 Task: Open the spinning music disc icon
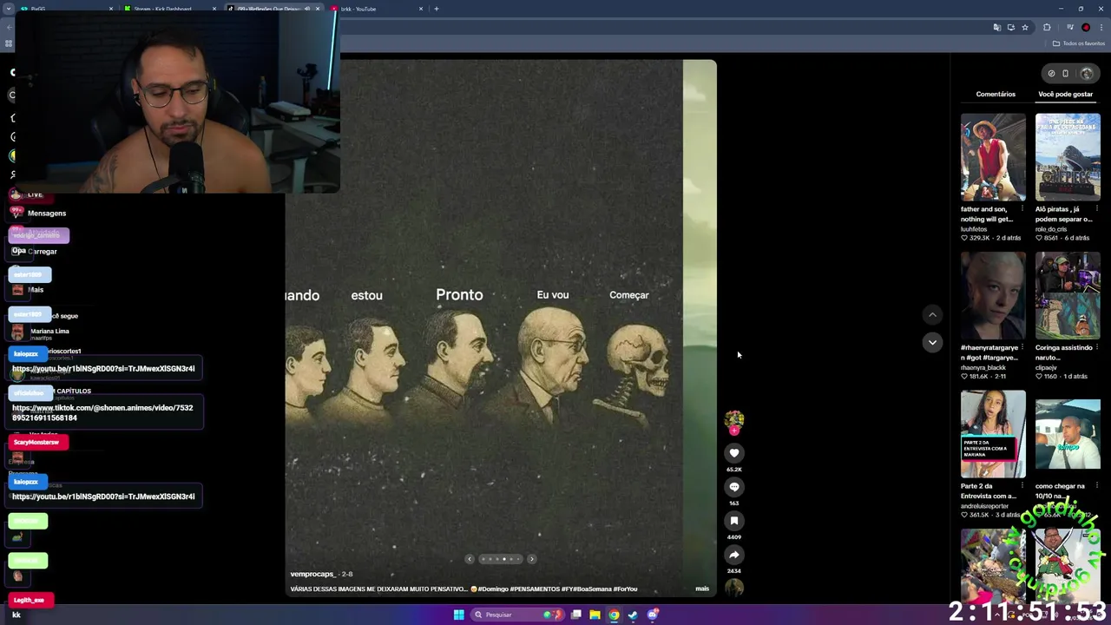click(x=734, y=589)
